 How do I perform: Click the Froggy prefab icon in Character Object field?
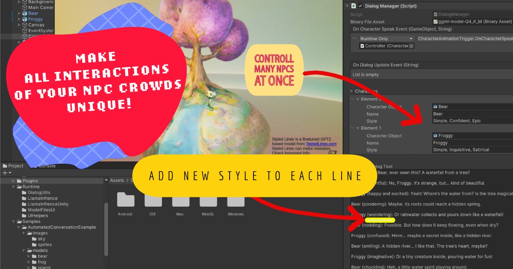point(435,136)
